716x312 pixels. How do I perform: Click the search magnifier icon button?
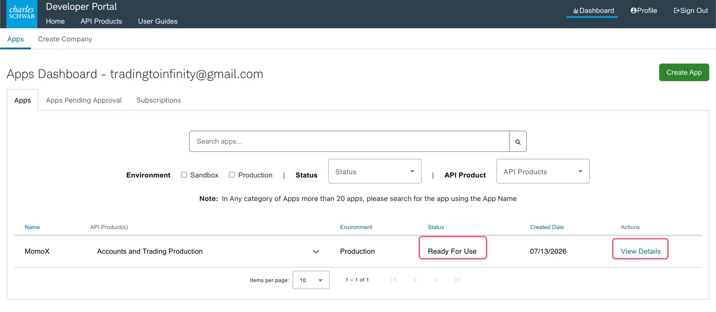click(518, 142)
